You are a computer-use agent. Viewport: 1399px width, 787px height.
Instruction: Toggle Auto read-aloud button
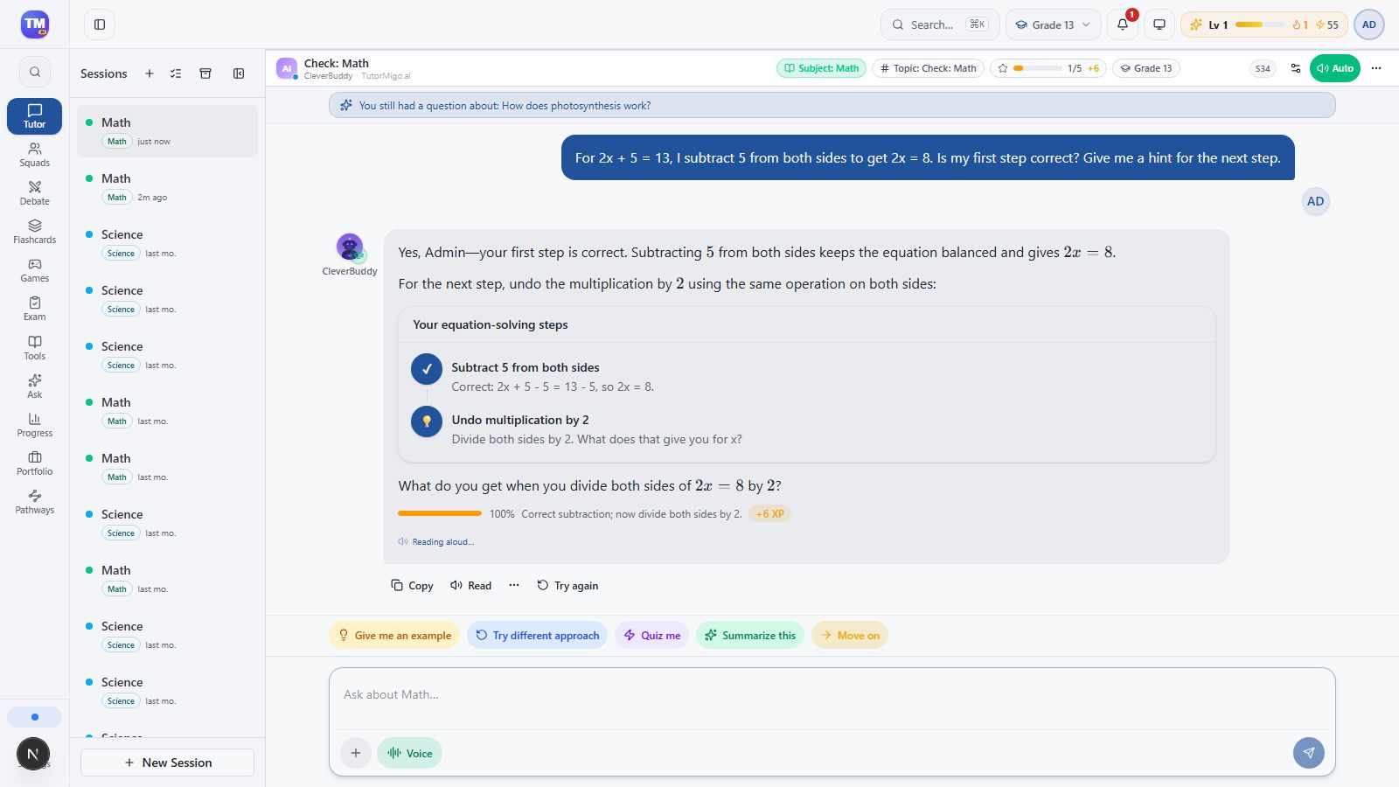click(x=1335, y=68)
